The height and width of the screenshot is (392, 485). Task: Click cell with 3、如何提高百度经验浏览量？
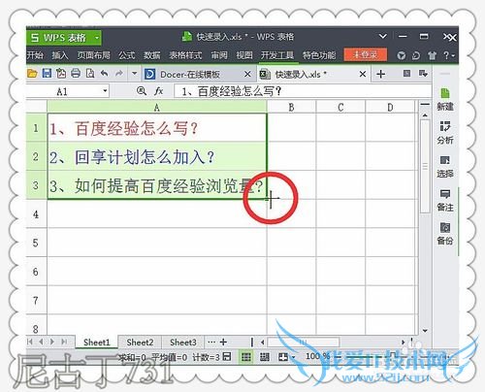tap(157, 185)
